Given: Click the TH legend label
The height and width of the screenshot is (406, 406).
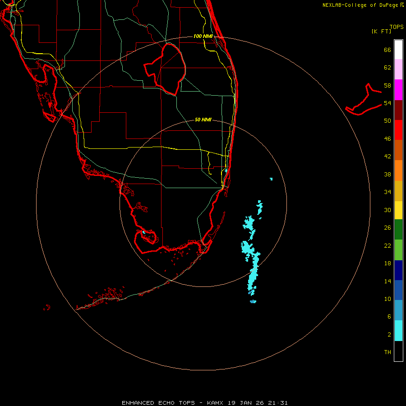Looking at the screenshot, I should 388,352.
